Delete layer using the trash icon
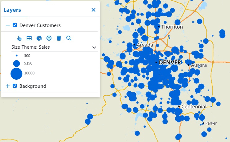The height and width of the screenshot is (142, 230). [59, 38]
